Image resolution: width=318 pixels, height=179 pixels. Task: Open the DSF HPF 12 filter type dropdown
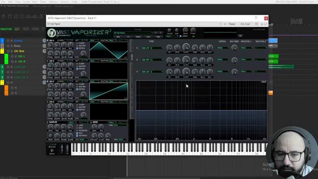click(x=153, y=60)
